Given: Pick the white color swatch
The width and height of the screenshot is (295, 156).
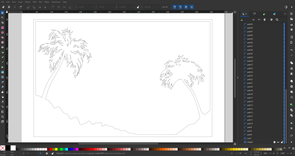Looking at the screenshot, I should [13, 148].
